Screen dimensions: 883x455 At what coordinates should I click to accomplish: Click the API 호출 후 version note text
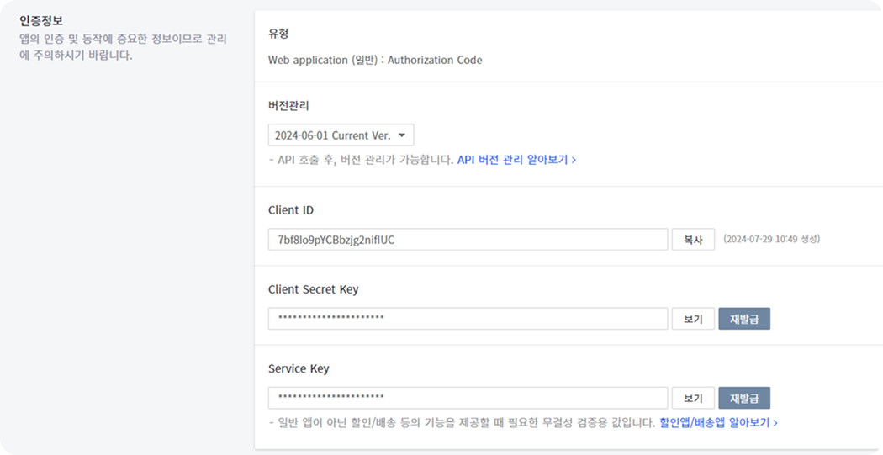[x=361, y=159]
